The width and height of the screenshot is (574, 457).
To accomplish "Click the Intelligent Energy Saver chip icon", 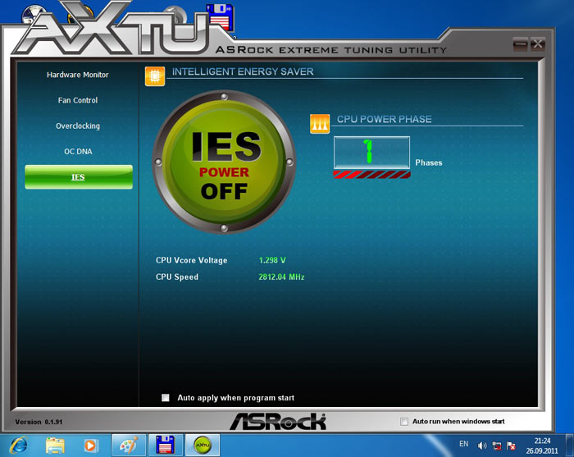I will (x=155, y=76).
